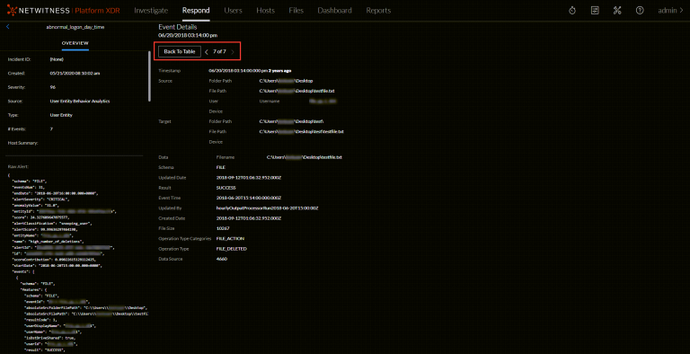The width and height of the screenshot is (690, 354).
Task: Open the Respond tab
Action: pos(196,11)
